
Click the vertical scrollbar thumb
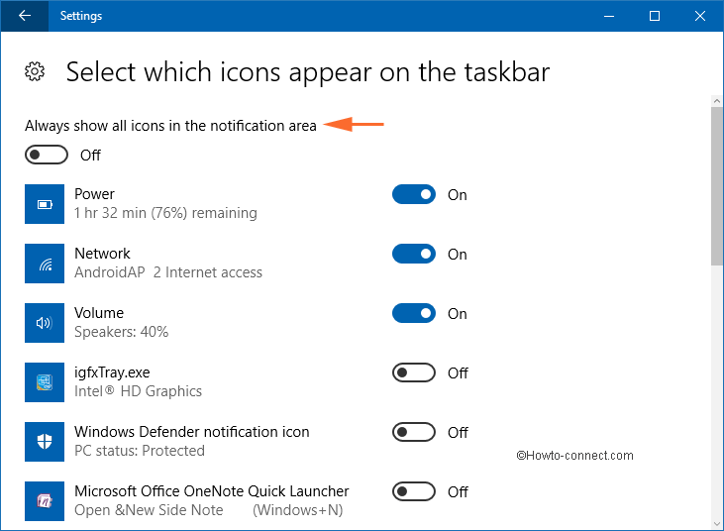(x=717, y=186)
